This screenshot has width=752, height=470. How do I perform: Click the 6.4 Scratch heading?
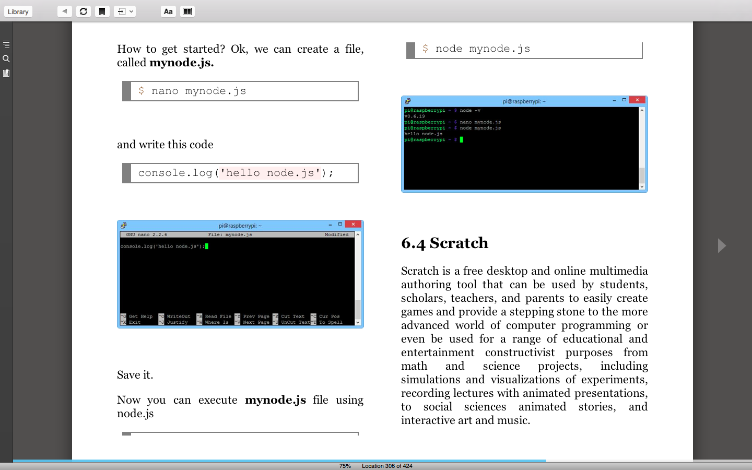click(445, 243)
